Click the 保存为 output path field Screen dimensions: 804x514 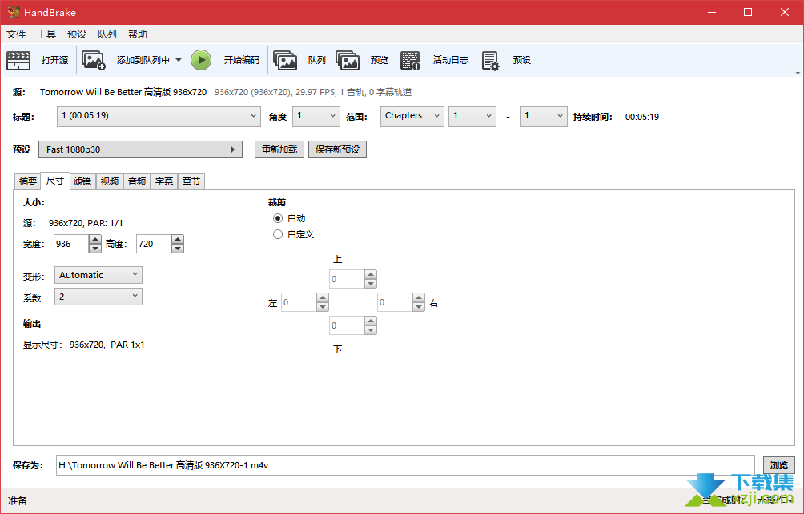pos(405,465)
